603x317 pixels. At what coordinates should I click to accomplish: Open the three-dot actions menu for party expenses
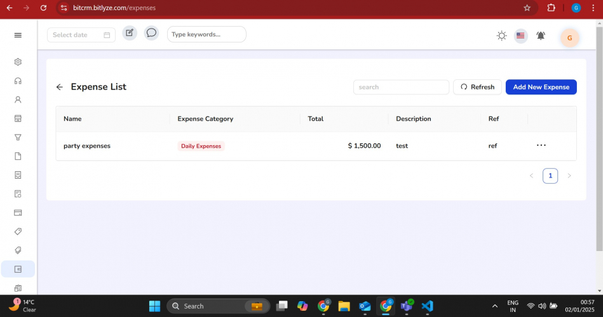[x=541, y=145]
